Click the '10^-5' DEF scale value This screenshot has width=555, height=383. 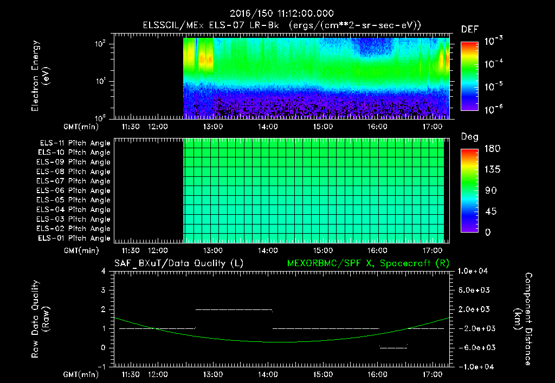coord(493,86)
